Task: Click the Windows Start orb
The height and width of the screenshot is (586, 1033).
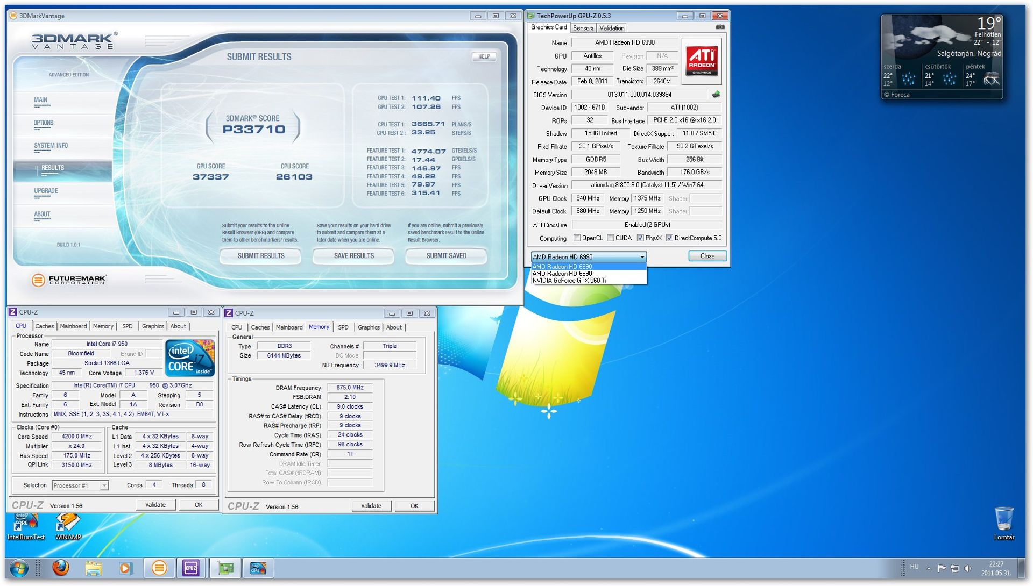Action: [x=19, y=568]
